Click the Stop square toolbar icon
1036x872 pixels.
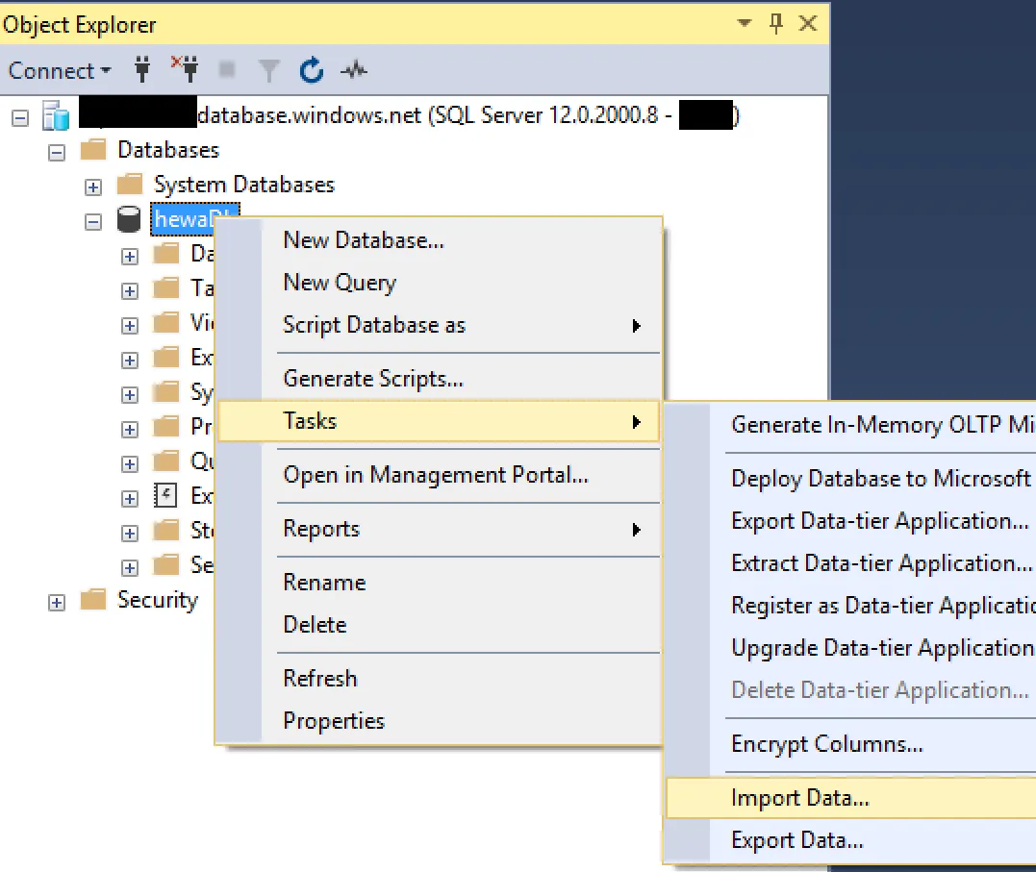[227, 70]
